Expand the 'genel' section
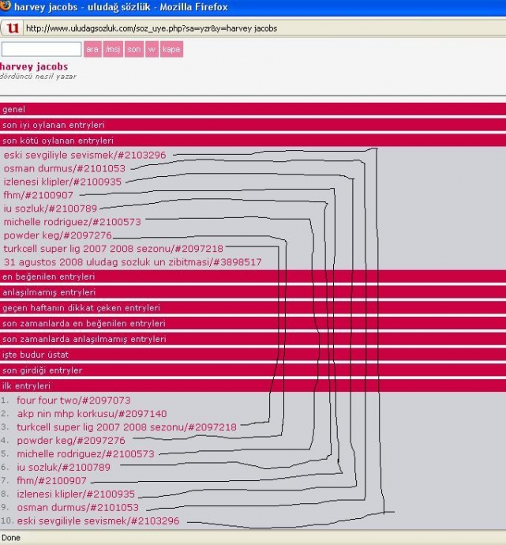This screenshot has height=545, width=506. pos(253,109)
